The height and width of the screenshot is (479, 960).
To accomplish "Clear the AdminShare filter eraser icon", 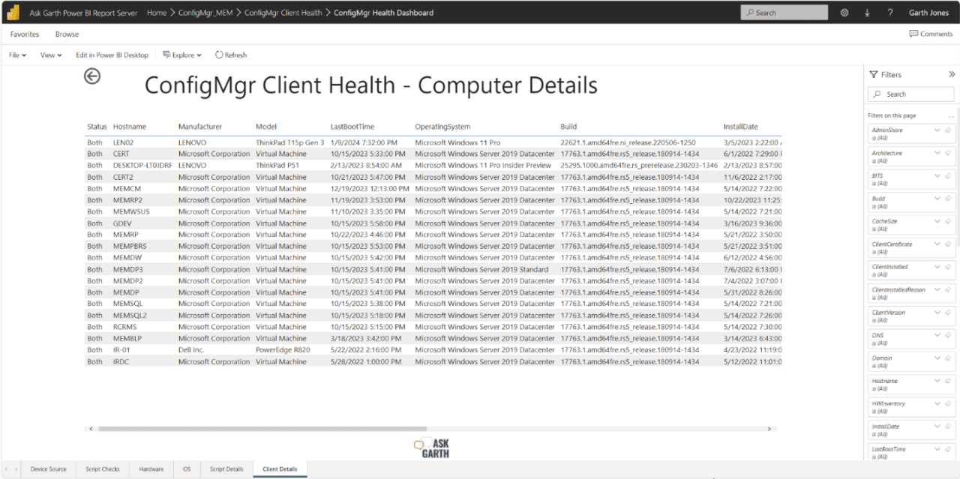I will click(x=948, y=130).
